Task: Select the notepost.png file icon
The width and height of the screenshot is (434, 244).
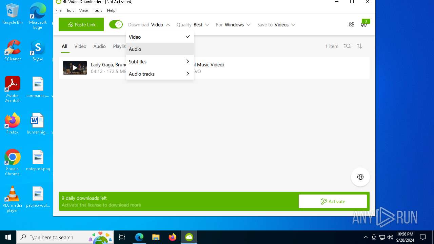Action: tap(38, 160)
